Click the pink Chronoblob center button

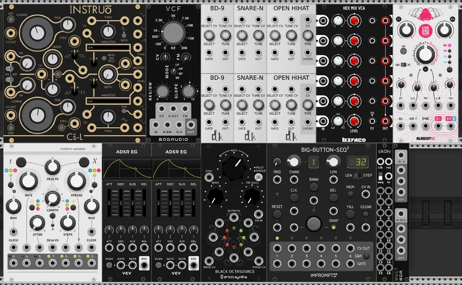click(425, 30)
